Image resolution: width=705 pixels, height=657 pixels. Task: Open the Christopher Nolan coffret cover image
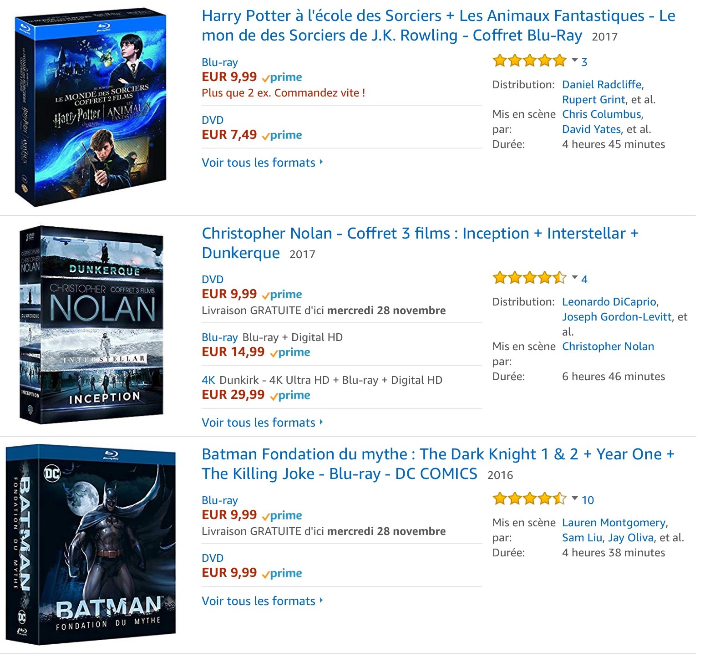pos(91,325)
